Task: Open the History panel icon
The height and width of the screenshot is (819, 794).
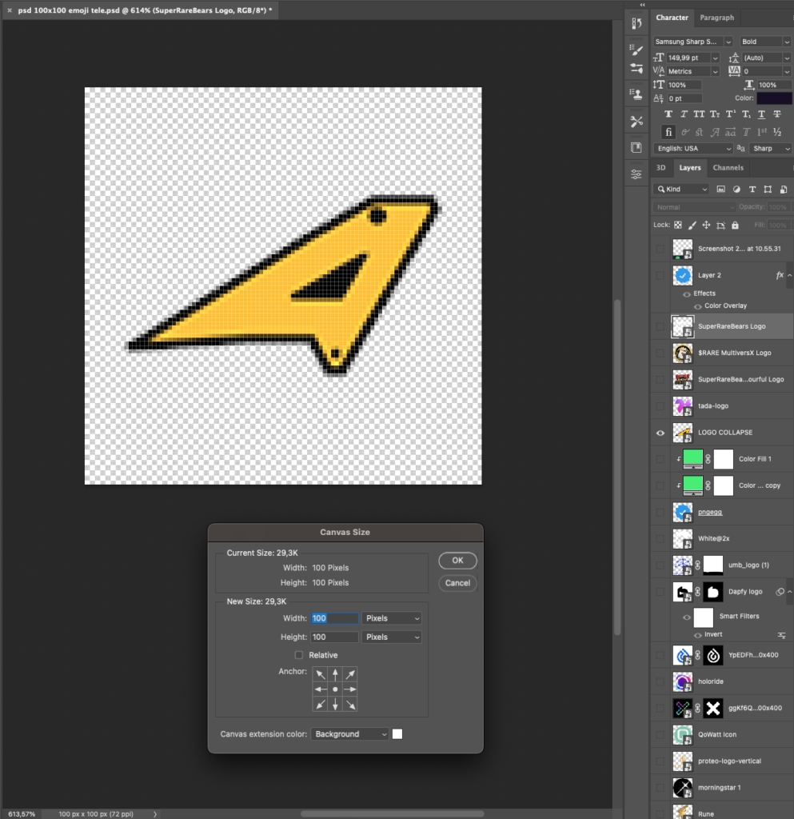Action: point(636,23)
